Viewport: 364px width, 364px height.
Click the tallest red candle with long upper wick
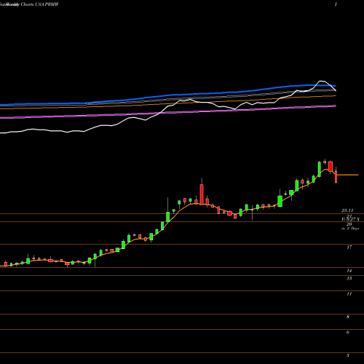tap(202, 194)
